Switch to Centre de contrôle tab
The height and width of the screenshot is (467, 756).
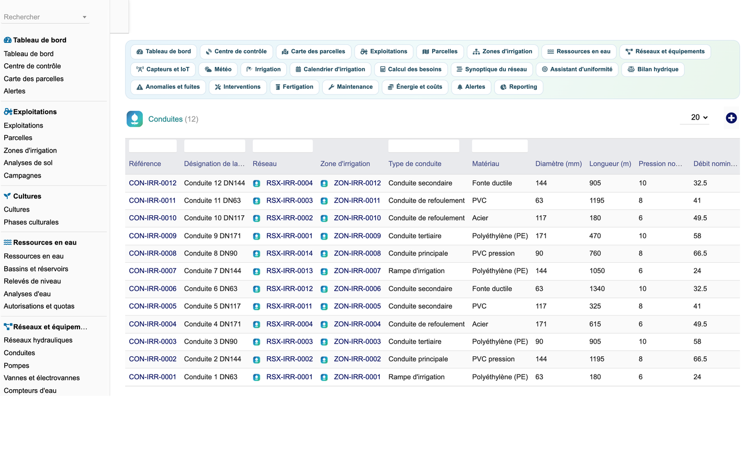[236, 52]
